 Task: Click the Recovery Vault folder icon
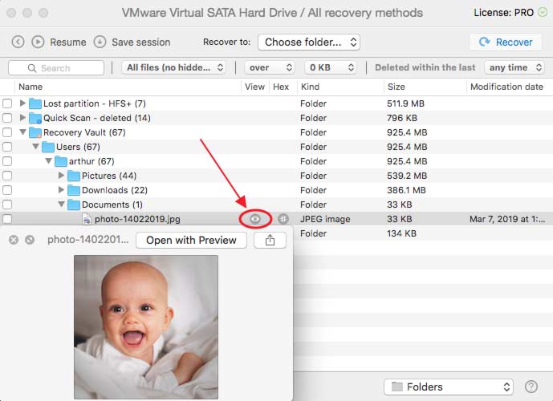tap(35, 132)
